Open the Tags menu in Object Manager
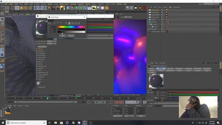The width and height of the screenshot is (222, 125). [x=170, y=7]
